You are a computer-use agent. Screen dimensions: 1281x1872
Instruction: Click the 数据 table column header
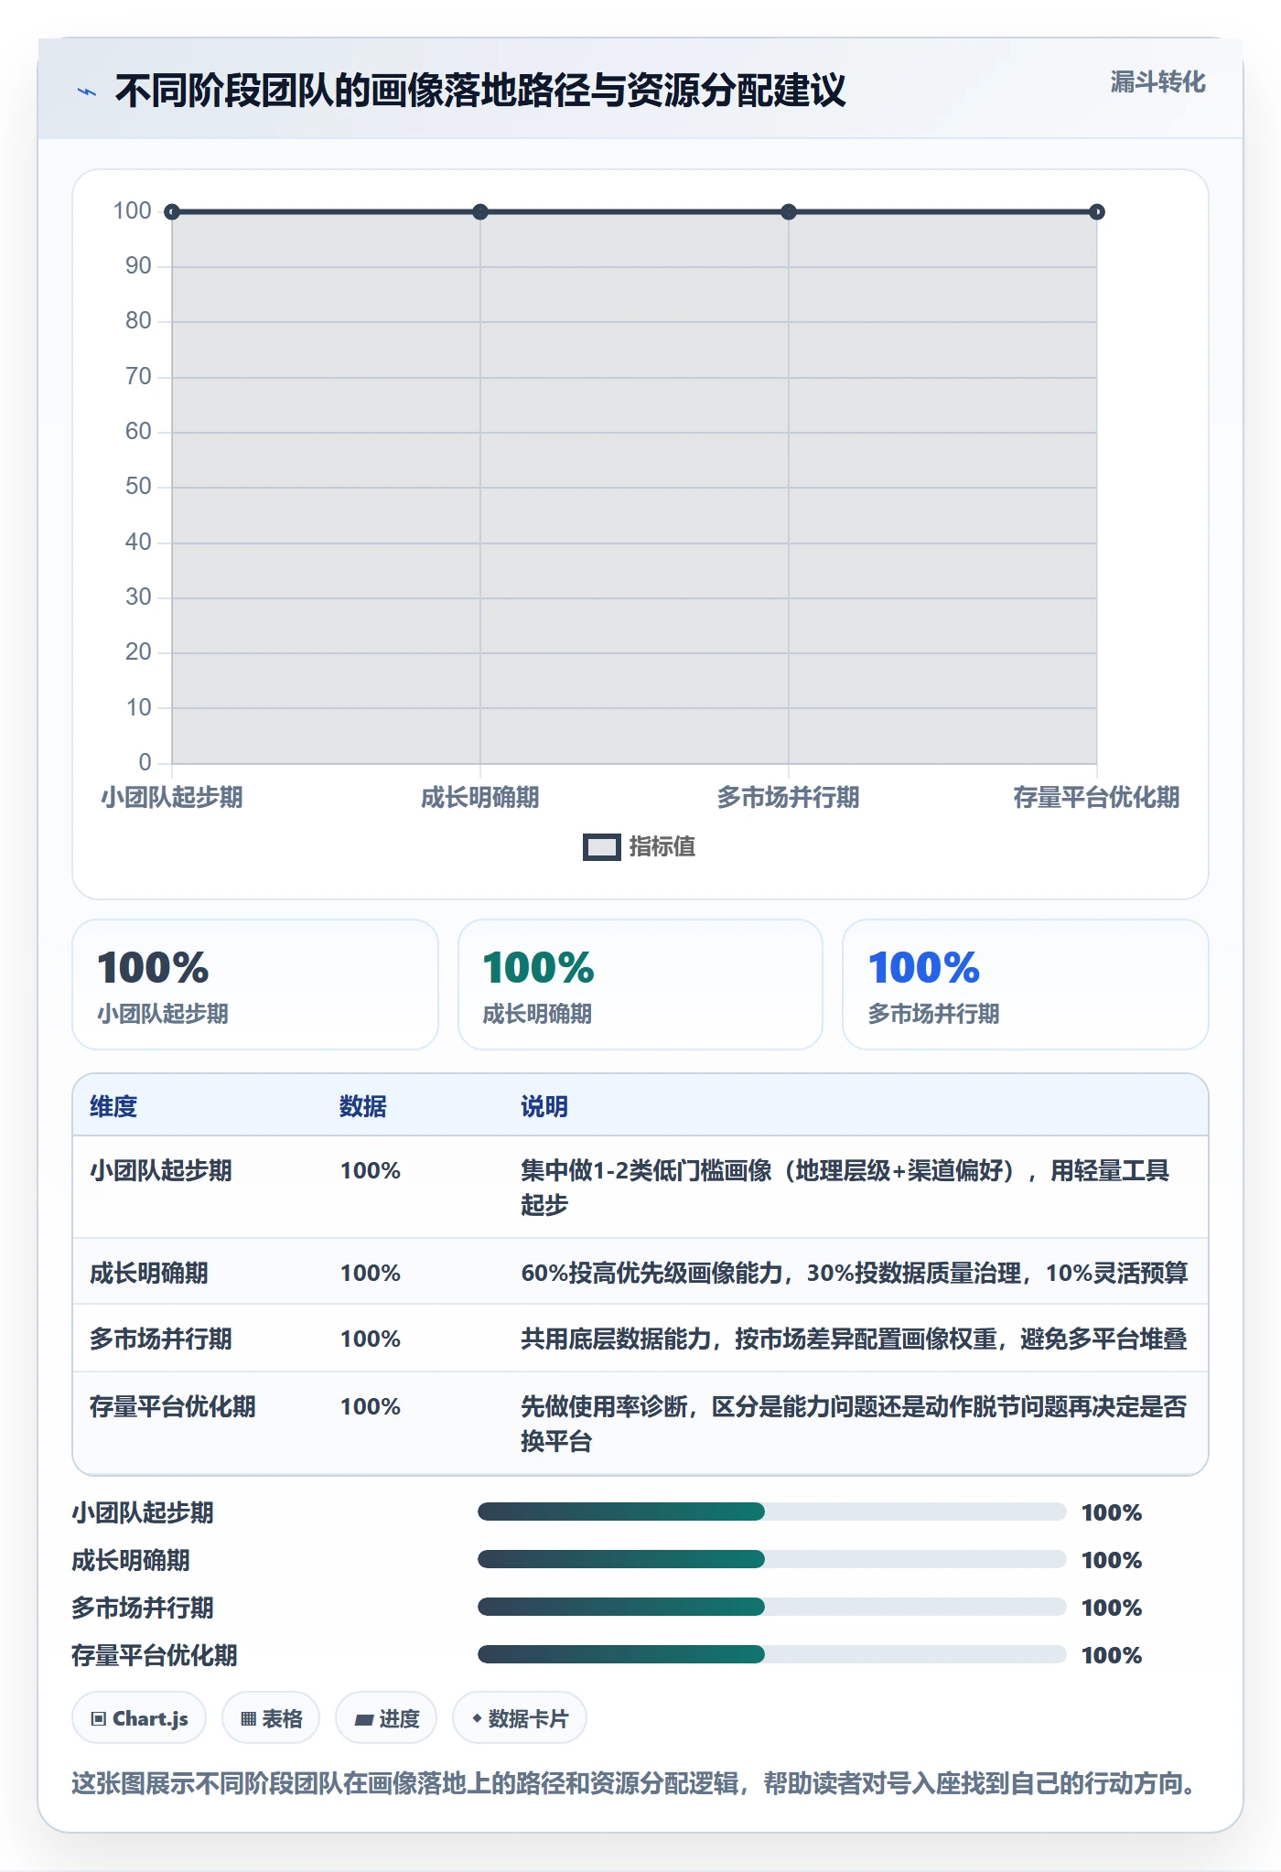[x=363, y=1106]
